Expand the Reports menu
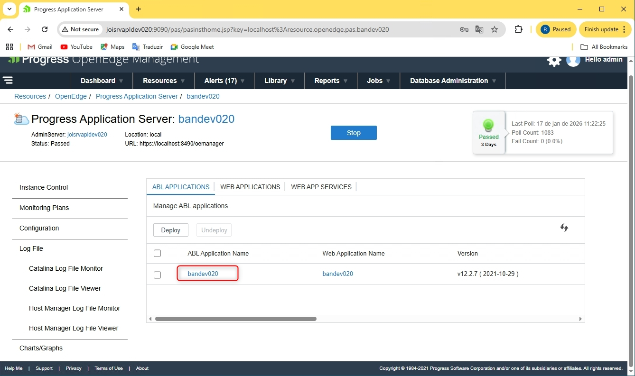This screenshot has height=376, width=635. 331,81
